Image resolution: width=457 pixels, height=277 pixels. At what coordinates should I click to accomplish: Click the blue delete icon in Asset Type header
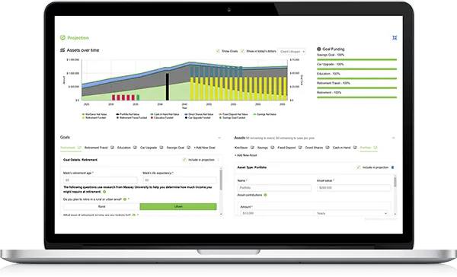(392, 167)
